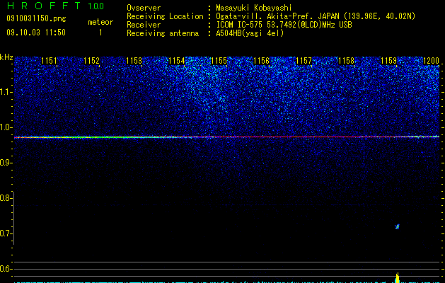
Task: Click the filename 0910031150.png
Action: pos(36,18)
